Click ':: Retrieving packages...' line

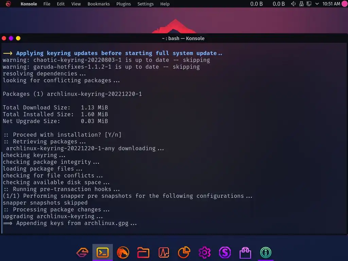coord(45,142)
